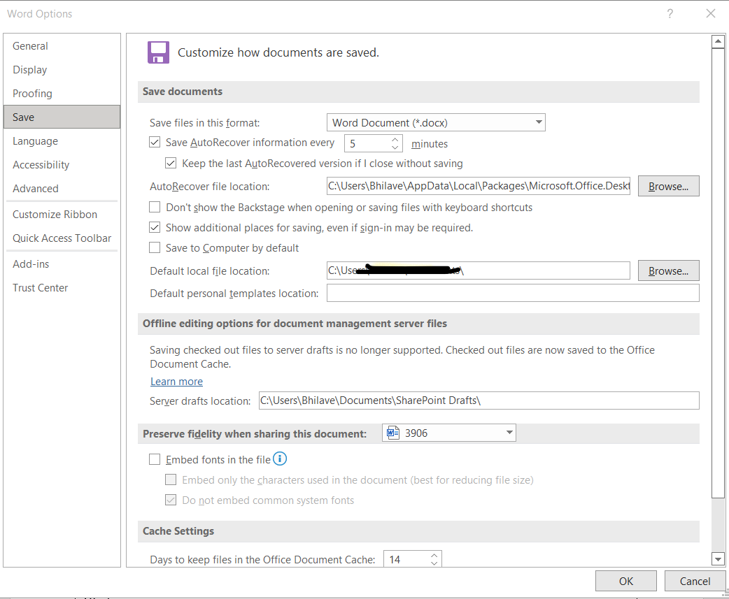Increase AutoRecover minutes with up arrow
This screenshot has width=729, height=599.
click(395, 140)
